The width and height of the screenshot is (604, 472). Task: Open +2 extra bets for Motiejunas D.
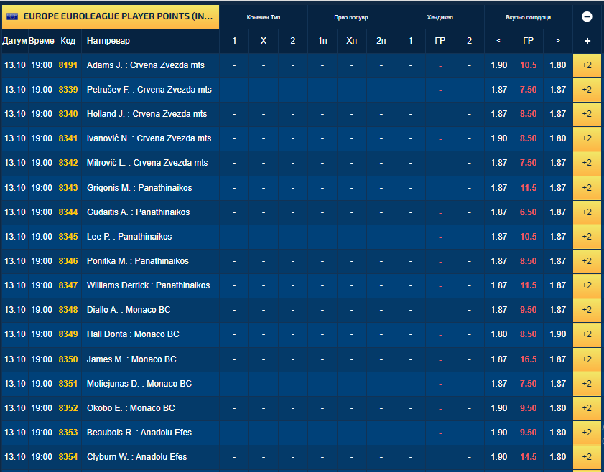click(x=587, y=384)
